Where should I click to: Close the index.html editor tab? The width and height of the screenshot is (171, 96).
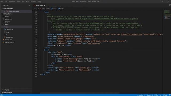(45, 5)
